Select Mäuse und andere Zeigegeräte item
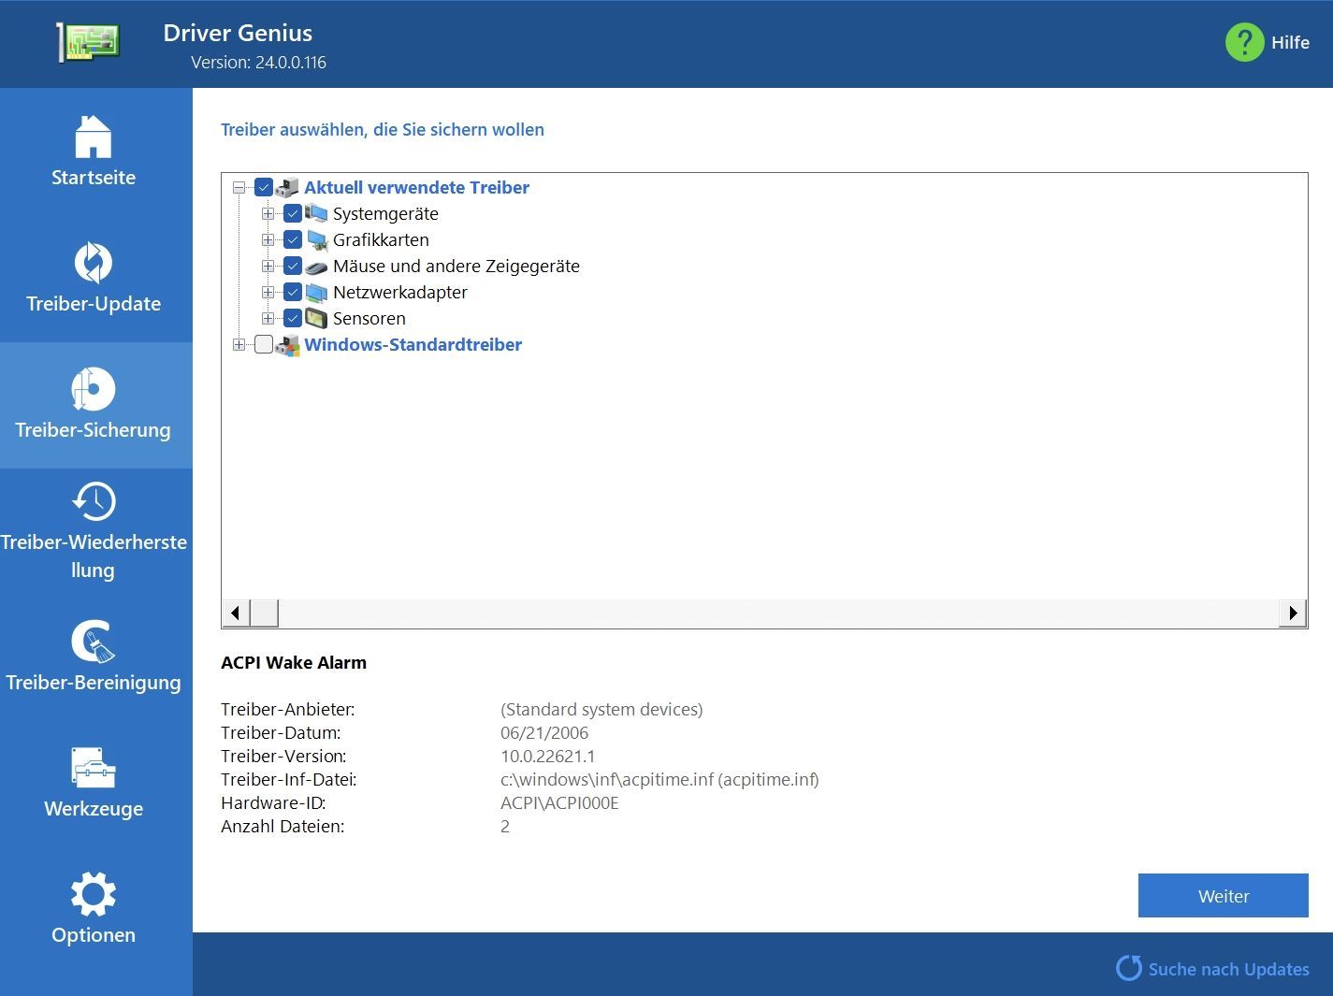 pos(456,267)
